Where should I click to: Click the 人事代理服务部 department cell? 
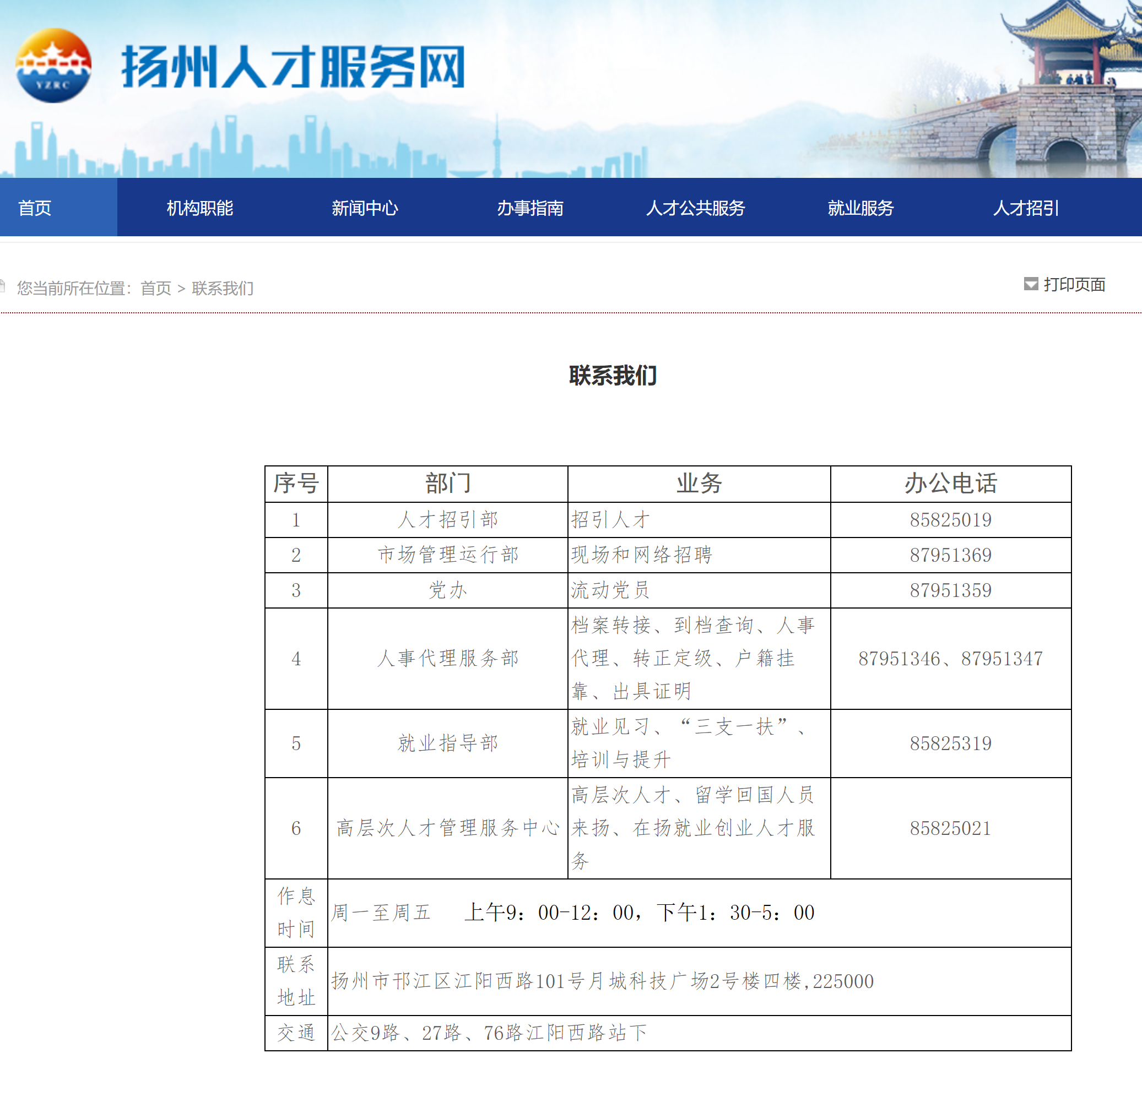pos(447,659)
